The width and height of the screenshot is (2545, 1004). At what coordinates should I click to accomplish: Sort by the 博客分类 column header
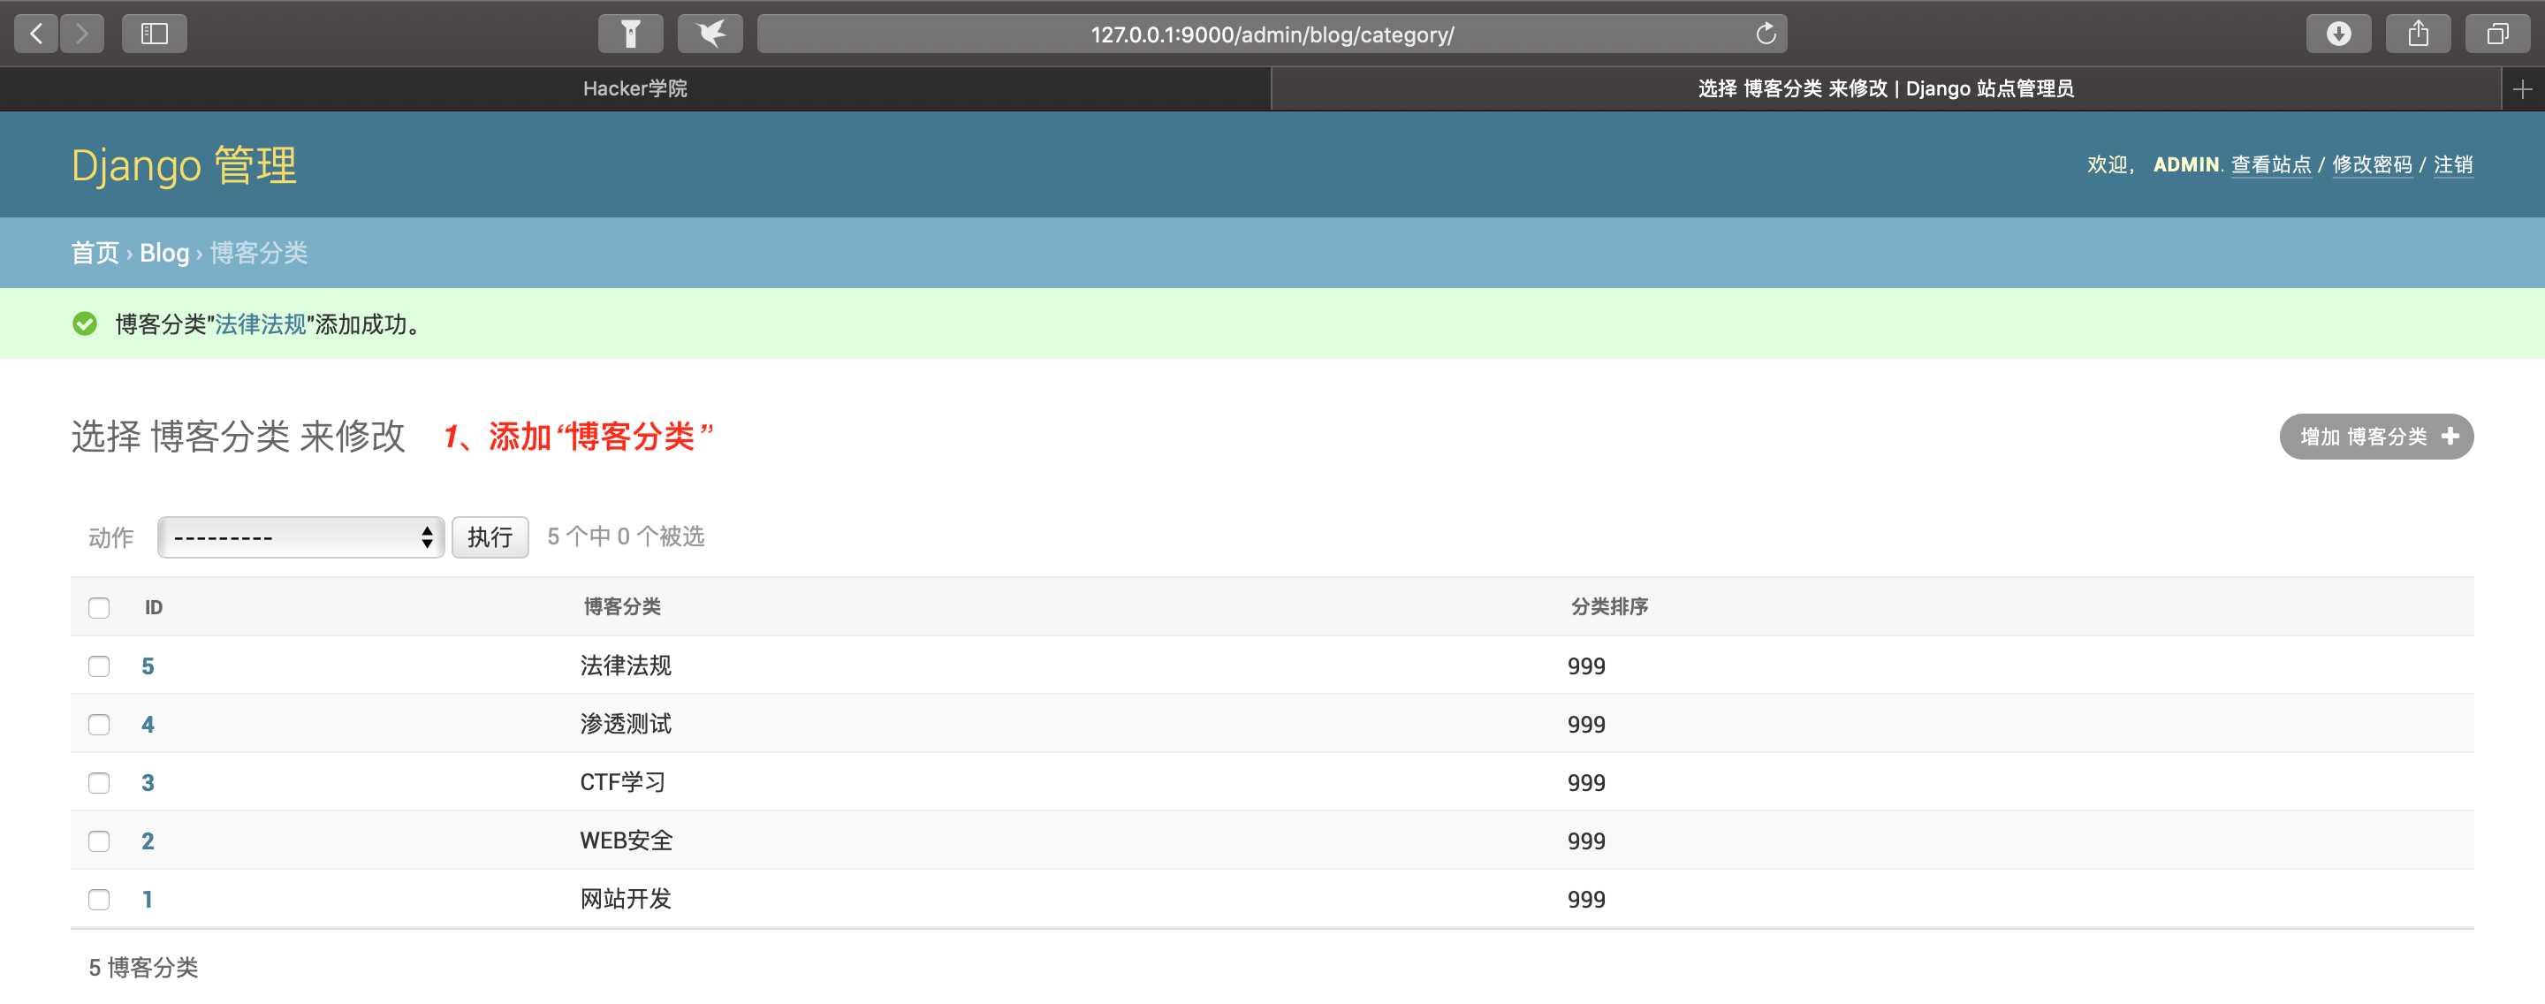(x=622, y=607)
